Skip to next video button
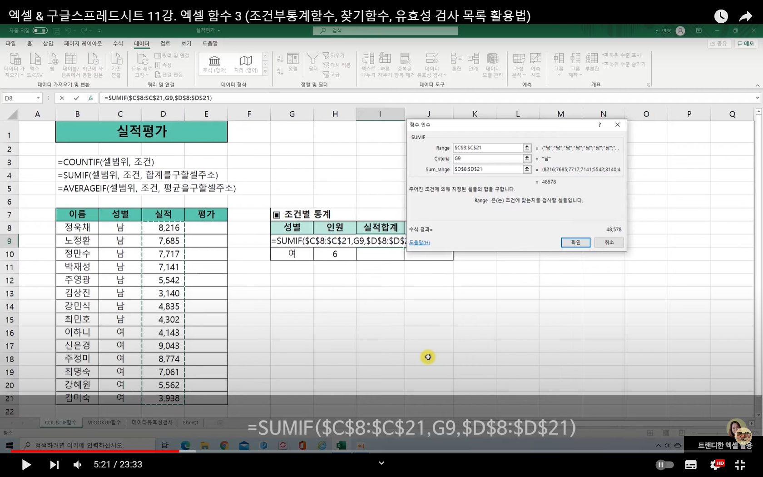Screen dimensions: 763x477 tap(54, 464)
